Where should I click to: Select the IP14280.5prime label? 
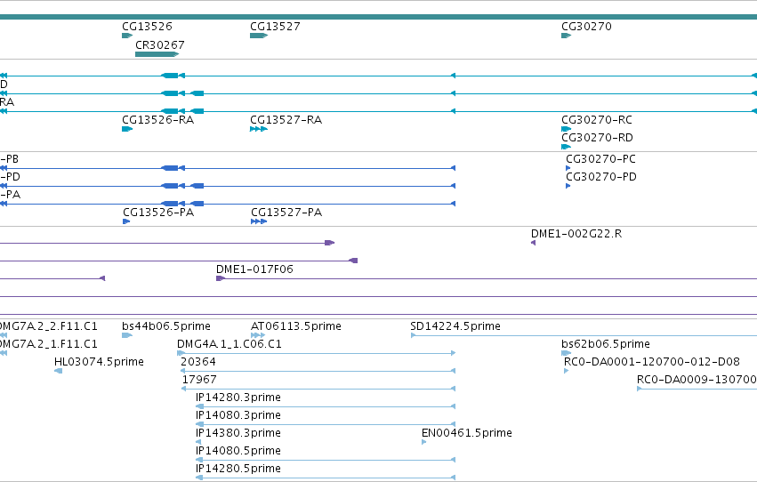pyautogui.click(x=238, y=469)
